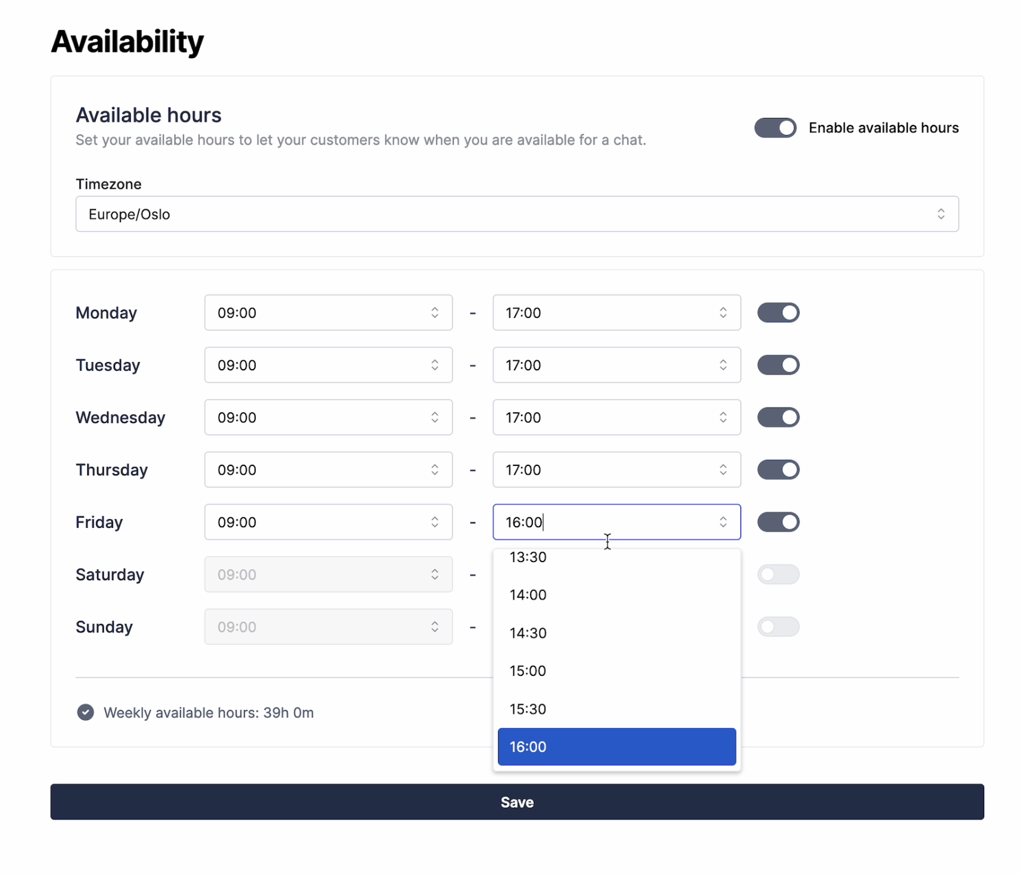Turn off Friday availability switch
Image resolution: width=1021 pixels, height=874 pixels.
coord(778,522)
